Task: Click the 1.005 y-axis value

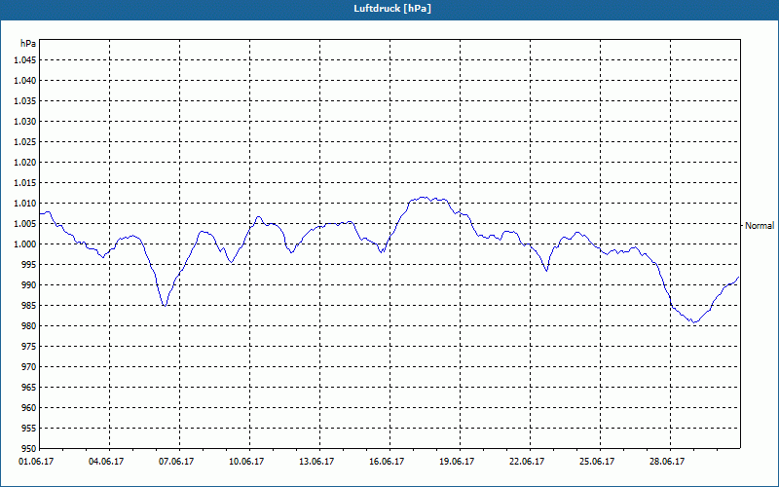Action: [27, 224]
